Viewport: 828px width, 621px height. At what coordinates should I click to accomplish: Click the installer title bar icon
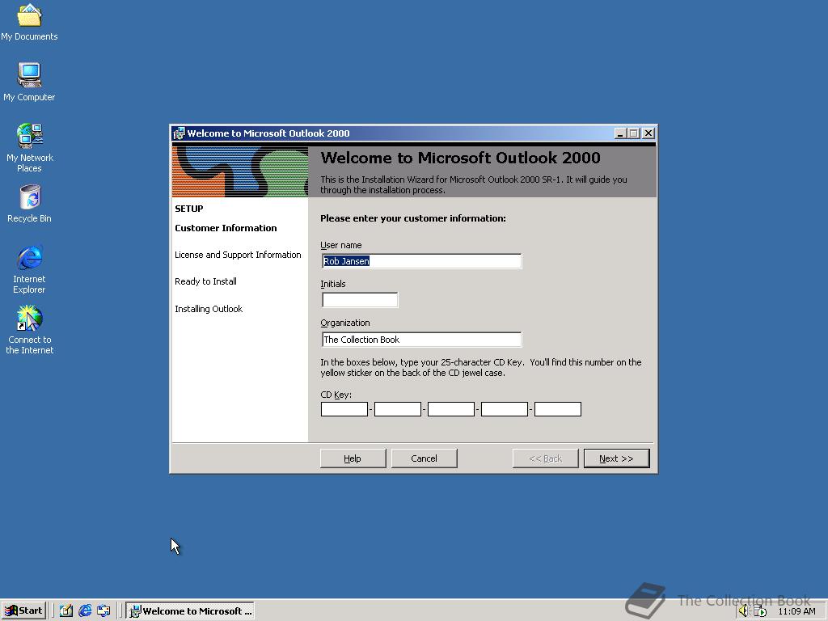179,133
